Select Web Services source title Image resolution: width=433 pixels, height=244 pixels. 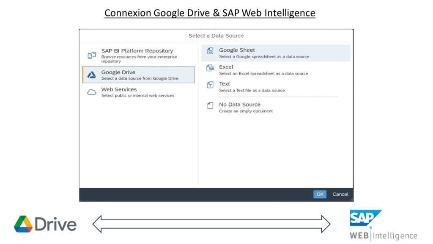(x=119, y=89)
